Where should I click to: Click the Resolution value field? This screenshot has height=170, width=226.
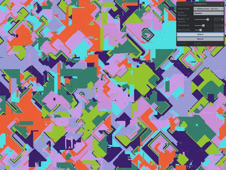coord(219,30)
